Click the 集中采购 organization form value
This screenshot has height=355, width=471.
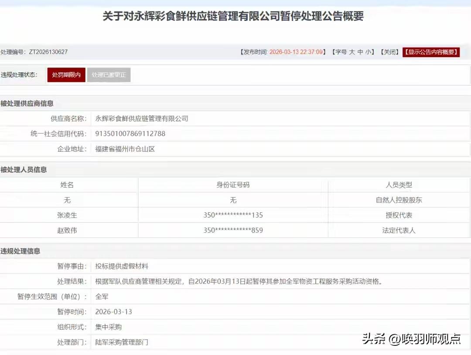coord(109,327)
